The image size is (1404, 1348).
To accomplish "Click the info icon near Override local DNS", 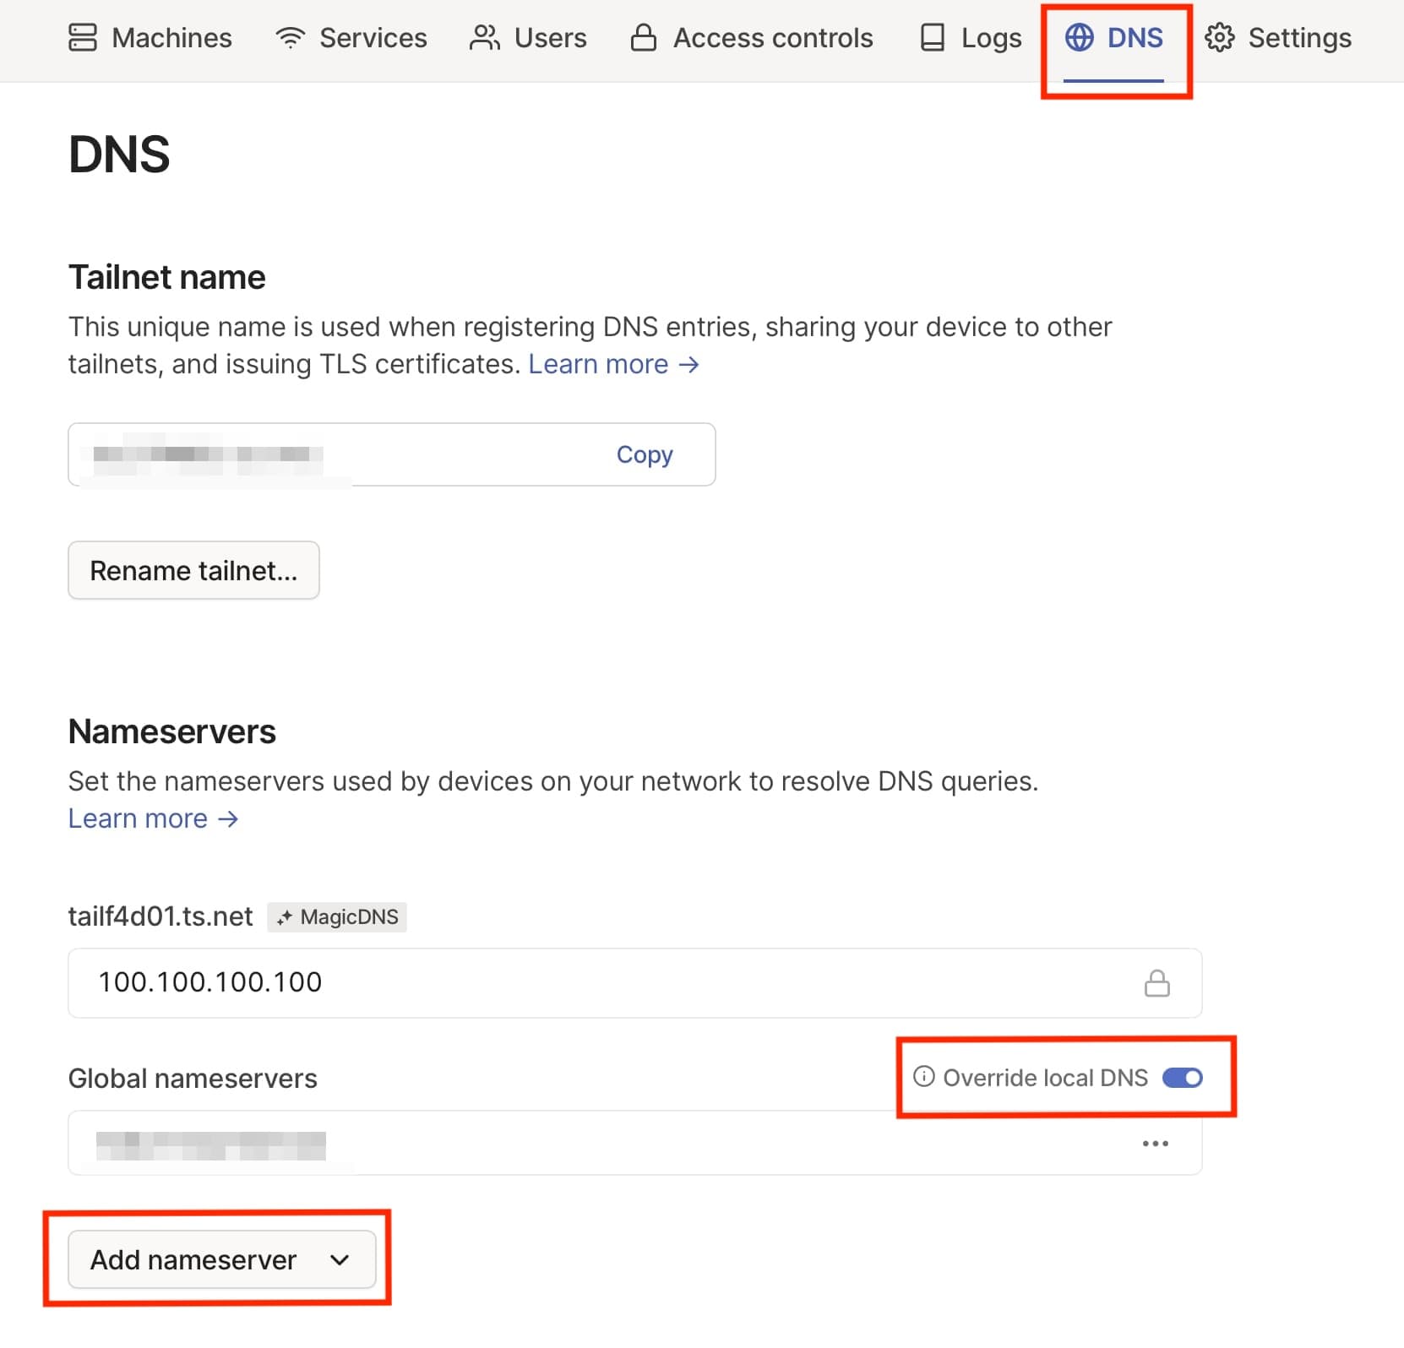I will pyautogui.click(x=924, y=1077).
